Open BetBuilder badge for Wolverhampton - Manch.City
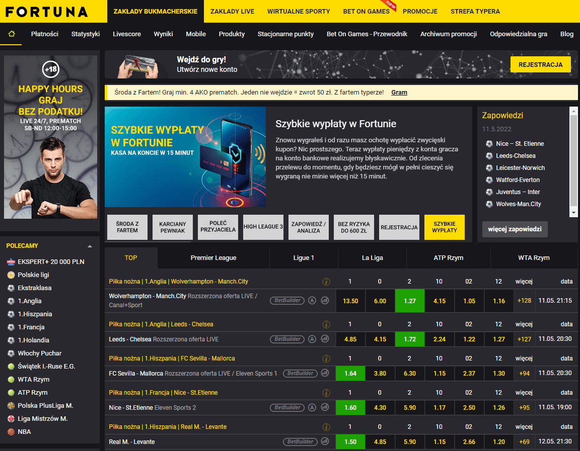580x451 pixels. [287, 300]
